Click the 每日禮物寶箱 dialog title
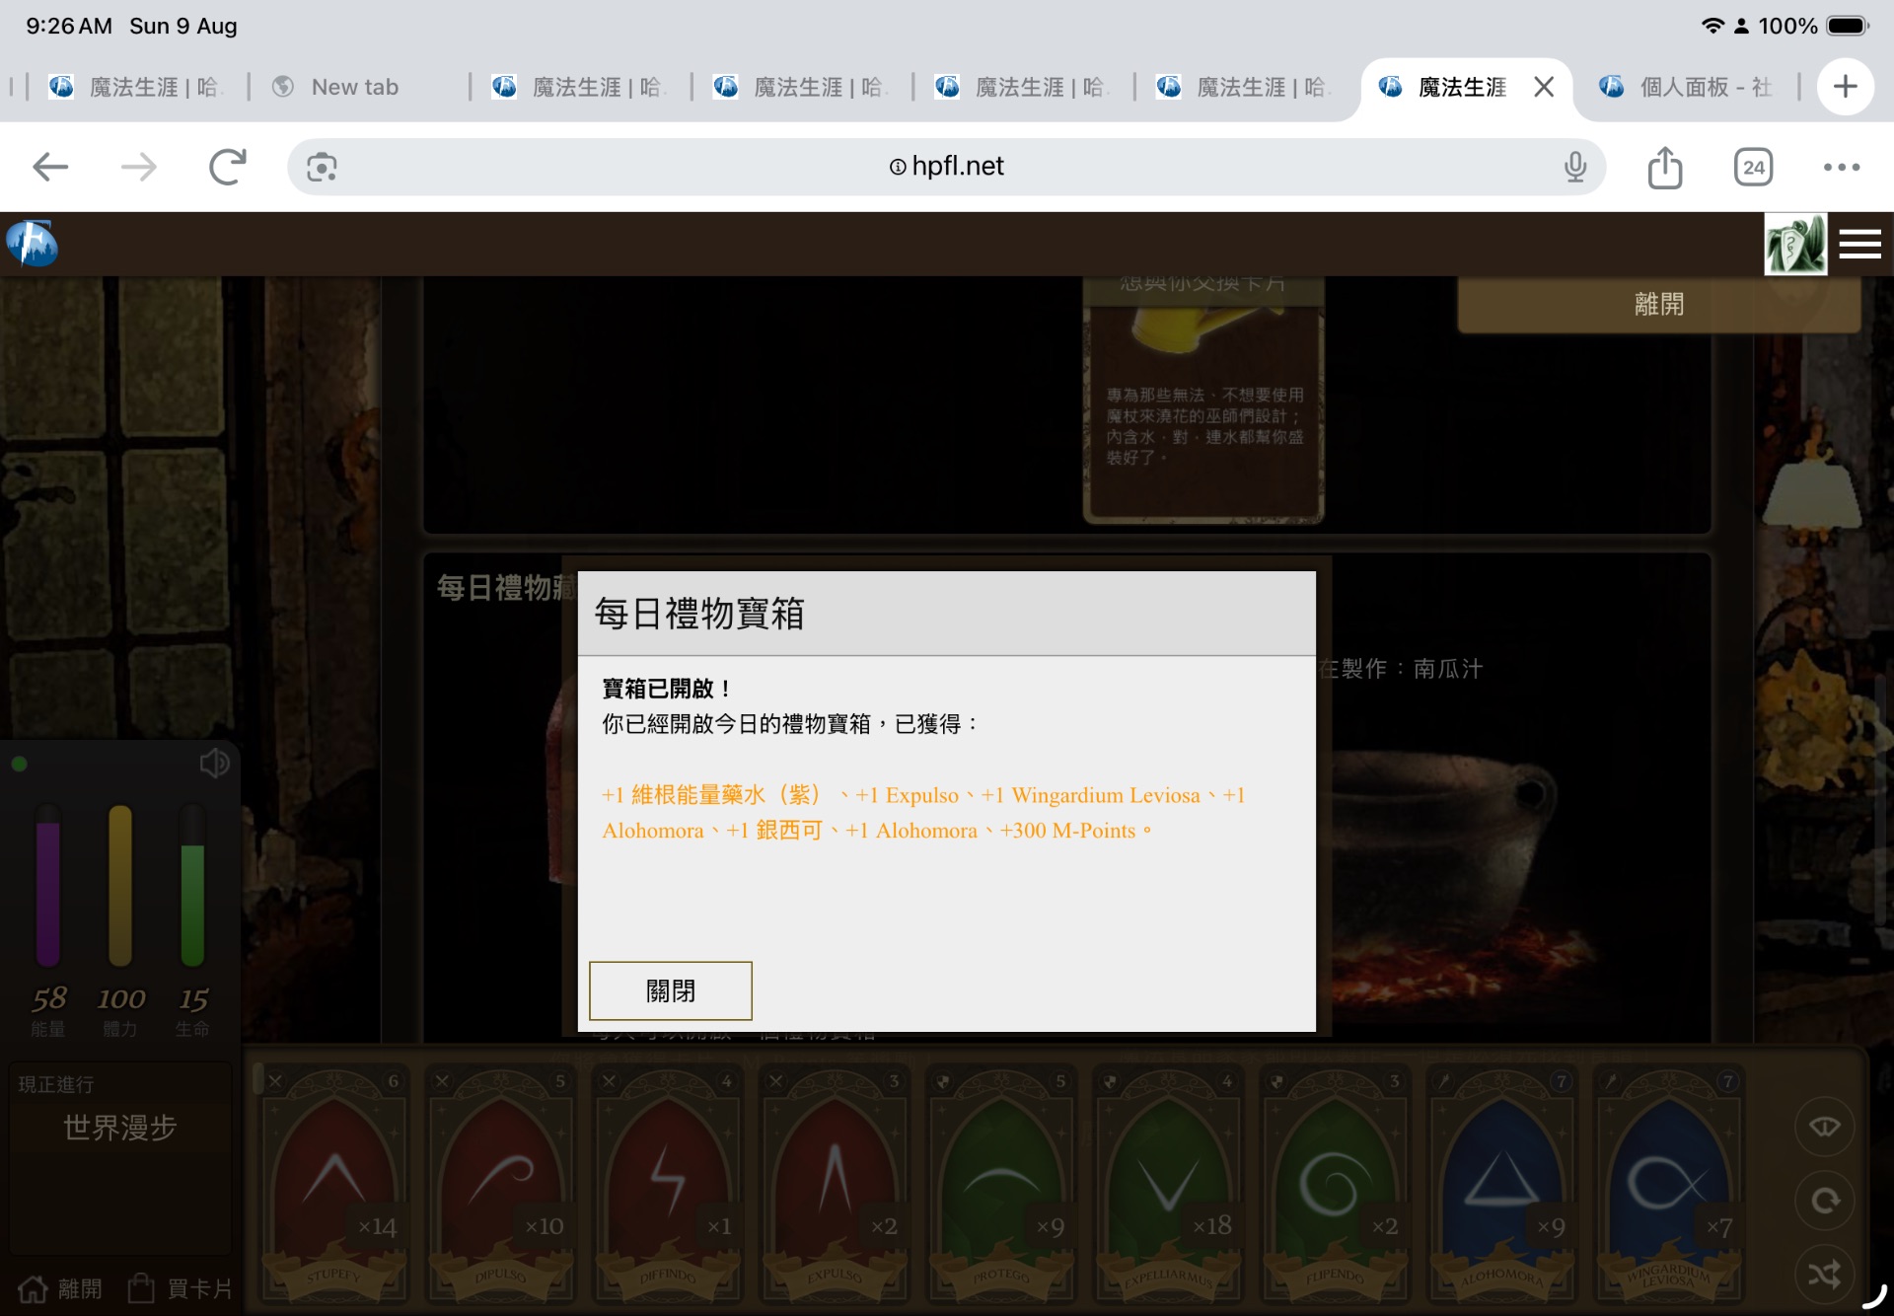Screen dimensions: 1894x1316 [699, 614]
